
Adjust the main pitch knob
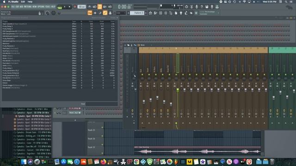click(54, 13)
